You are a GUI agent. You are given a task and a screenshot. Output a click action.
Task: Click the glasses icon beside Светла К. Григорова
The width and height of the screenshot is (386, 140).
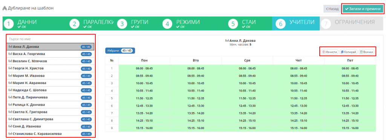point(10,112)
